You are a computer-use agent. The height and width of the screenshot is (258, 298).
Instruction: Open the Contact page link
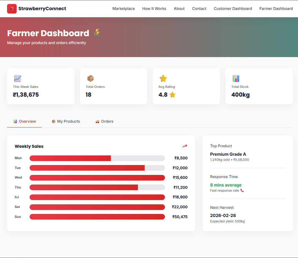199,8
